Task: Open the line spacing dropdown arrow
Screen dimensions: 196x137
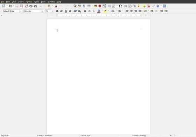Action: click(x=148, y=11)
